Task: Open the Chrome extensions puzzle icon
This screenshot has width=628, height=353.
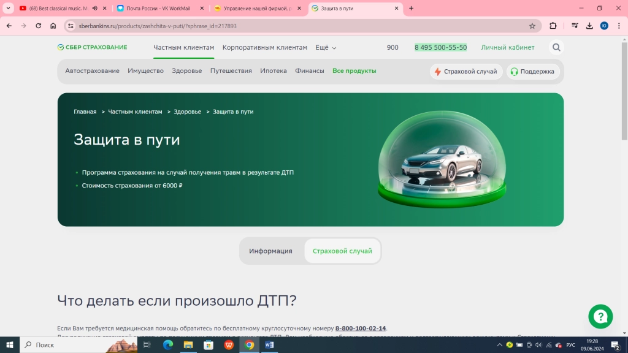Action: pos(553,26)
